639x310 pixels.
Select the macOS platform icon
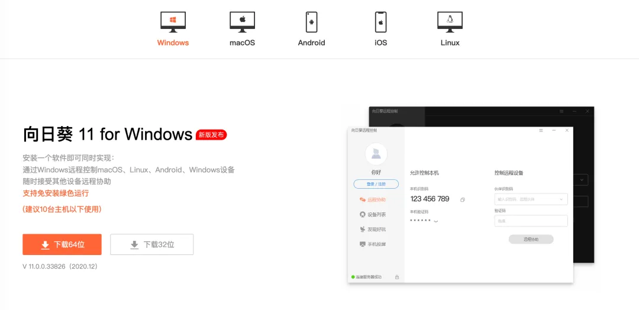point(242,22)
